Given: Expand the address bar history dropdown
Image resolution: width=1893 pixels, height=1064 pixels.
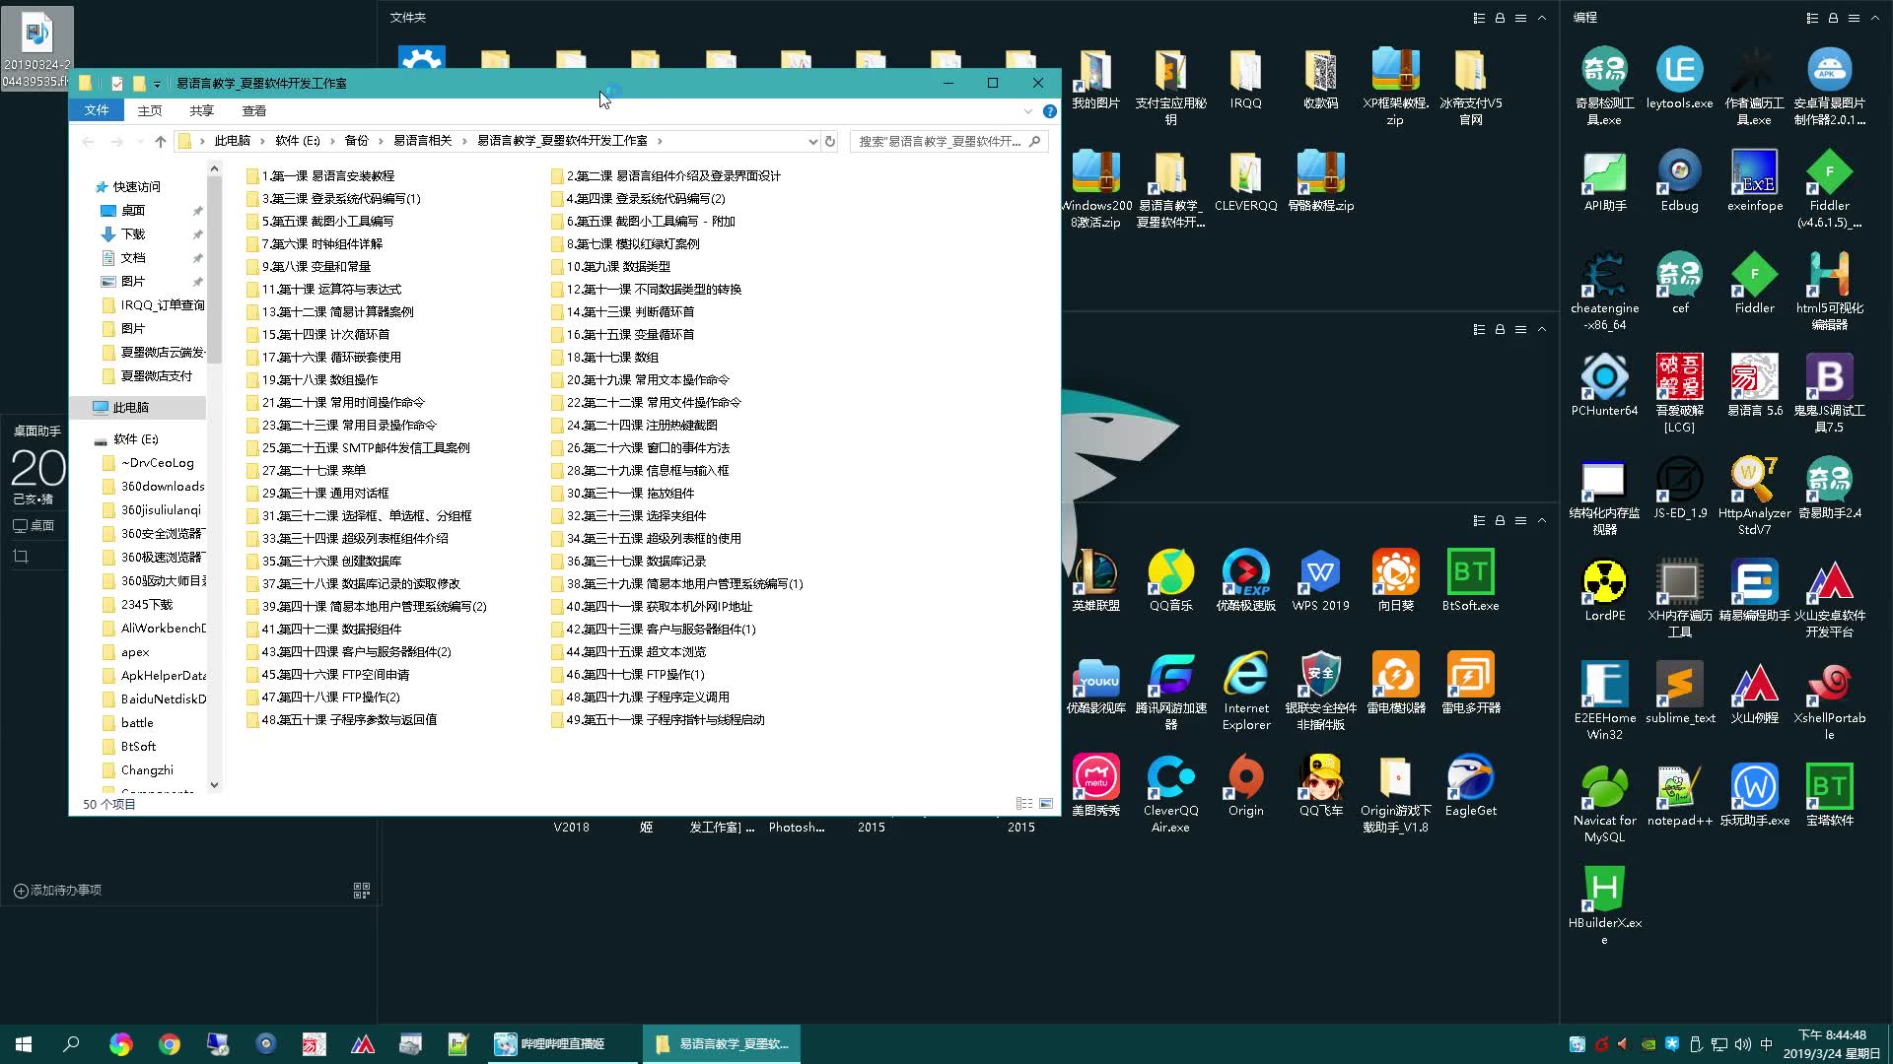Looking at the screenshot, I should [x=812, y=141].
